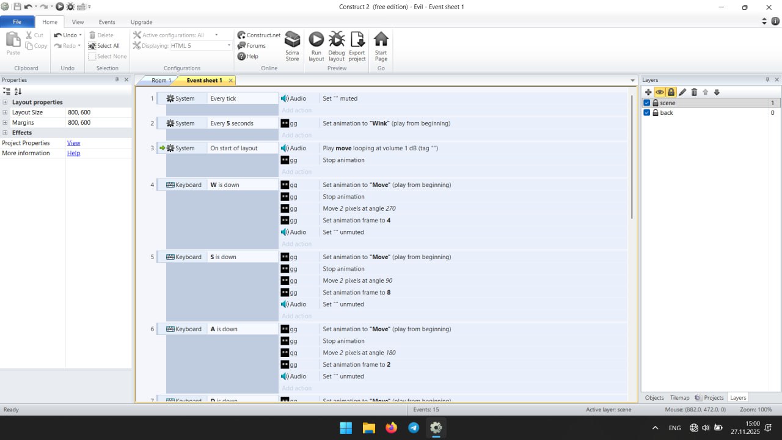
Task: Switch to the Room 1 layout tab
Action: 161,81
